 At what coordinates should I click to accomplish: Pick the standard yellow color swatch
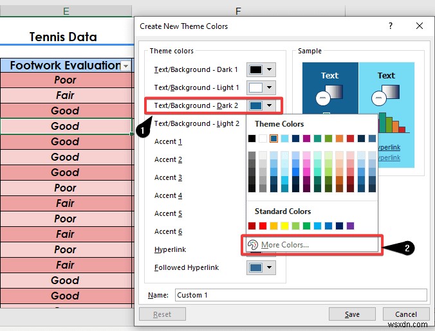[x=284, y=226]
